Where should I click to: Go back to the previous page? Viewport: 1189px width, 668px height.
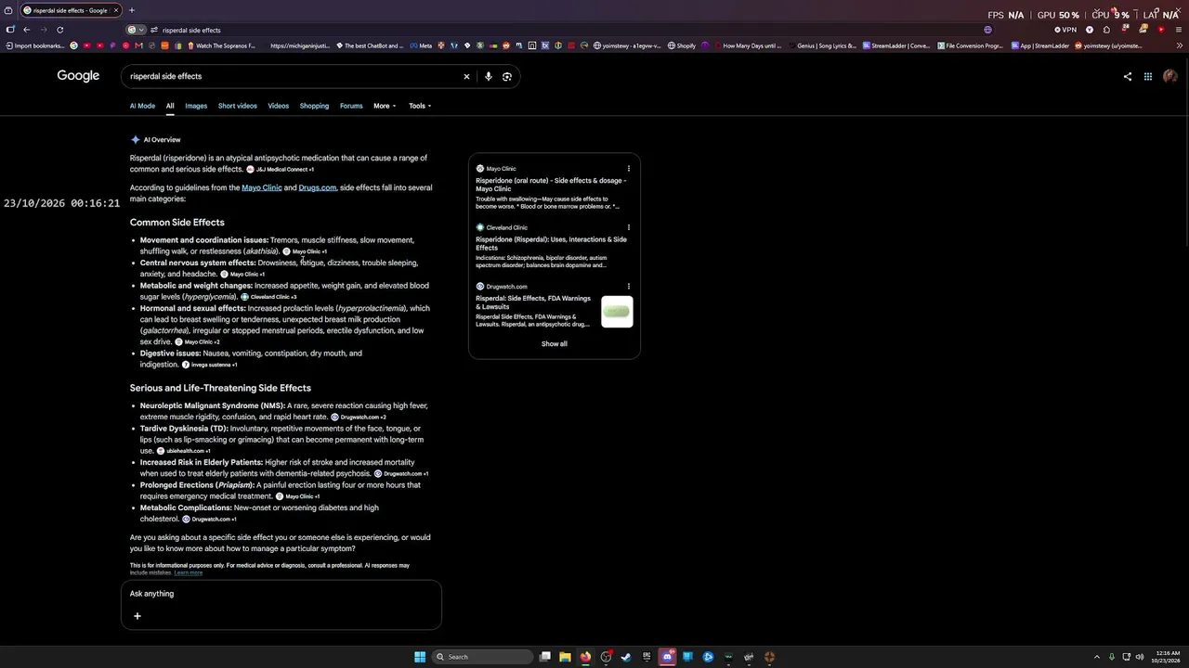[x=26, y=30]
